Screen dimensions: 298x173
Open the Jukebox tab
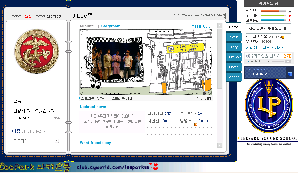pyautogui.click(x=234, y=57)
